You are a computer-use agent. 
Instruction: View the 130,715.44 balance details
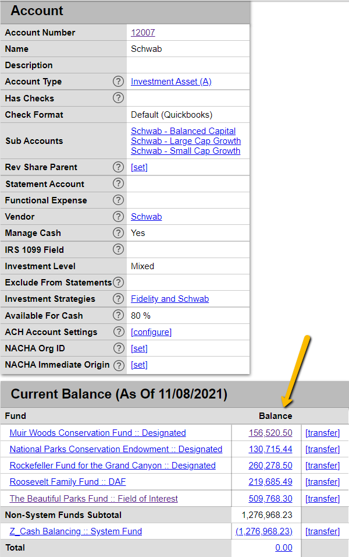(270, 449)
